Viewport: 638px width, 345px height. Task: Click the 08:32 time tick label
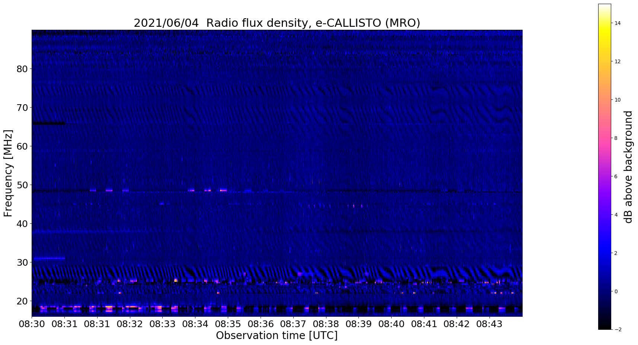pos(130,324)
